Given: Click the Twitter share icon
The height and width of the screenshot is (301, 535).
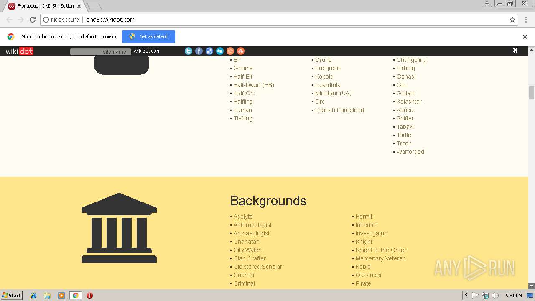Looking at the screenshot, I should [189, 51].
